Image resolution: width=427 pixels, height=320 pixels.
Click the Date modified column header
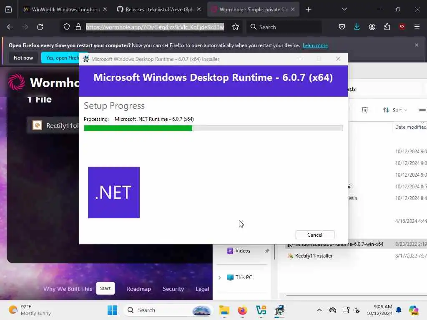[x=411, y=127]
